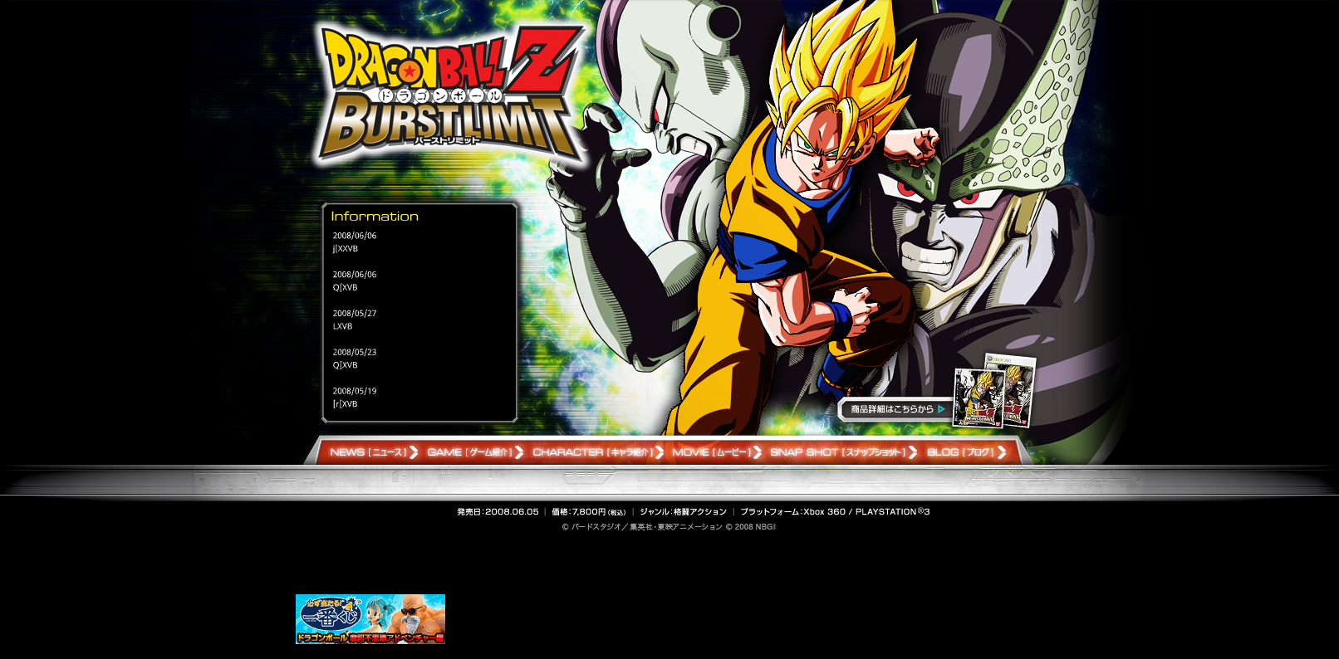
Task: Open the Q[XVB entry under 2008/05/23
Action: pos(346,365)
